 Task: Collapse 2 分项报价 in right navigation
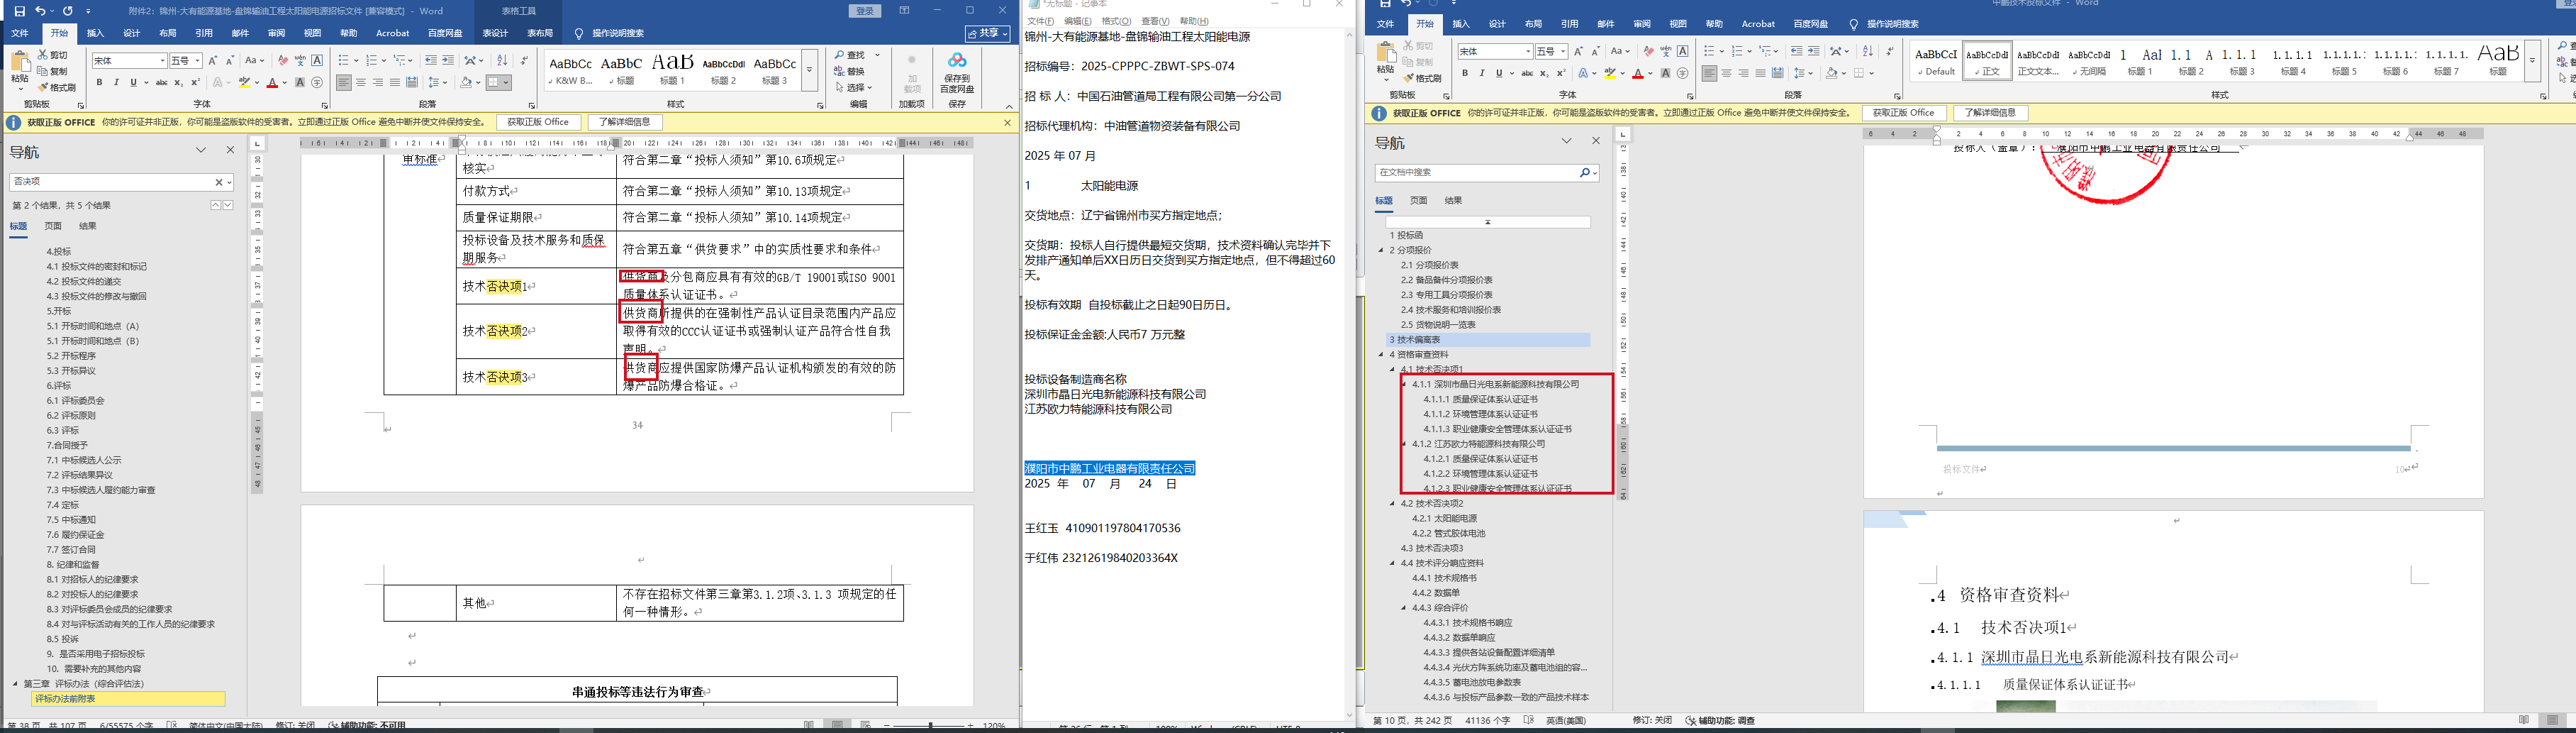1382,250
